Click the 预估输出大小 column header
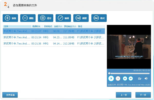The width and height of the screenshot is (154, 100). pos(70,26)
